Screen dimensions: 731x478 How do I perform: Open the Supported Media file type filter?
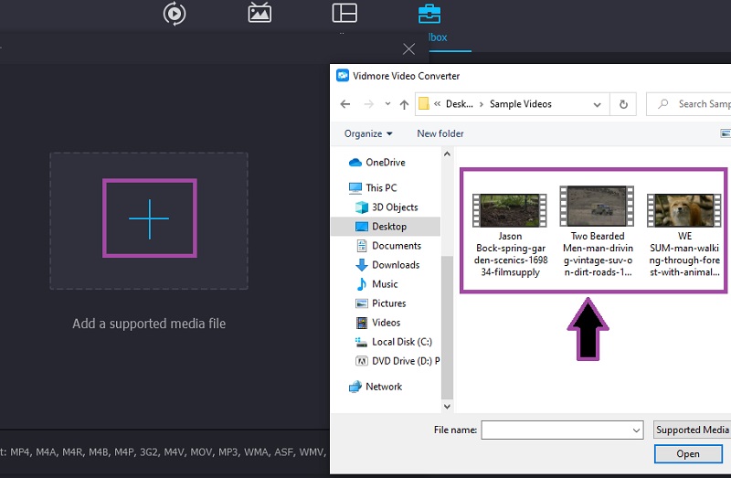click(x=691, y=430)
